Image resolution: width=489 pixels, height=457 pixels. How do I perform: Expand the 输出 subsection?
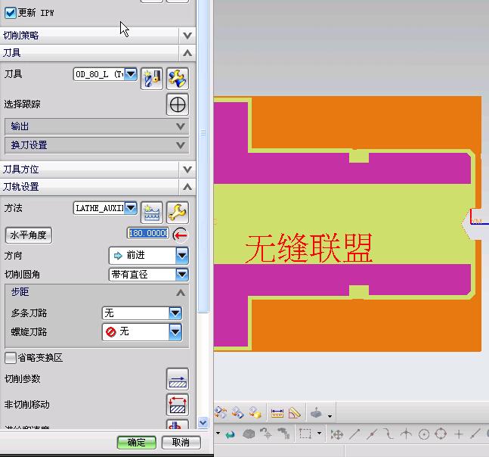click(97, 126)
